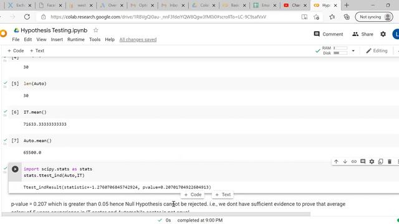Open the Insert menu

pyautogui.click(x=57, y=40)
